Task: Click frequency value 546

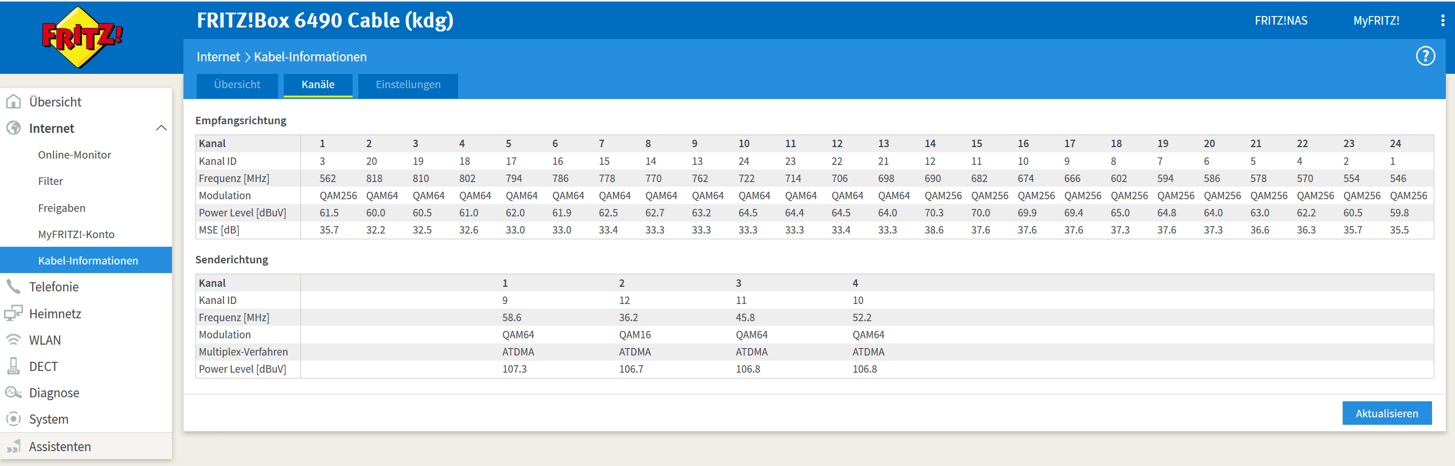Action: coord(1398,178)
